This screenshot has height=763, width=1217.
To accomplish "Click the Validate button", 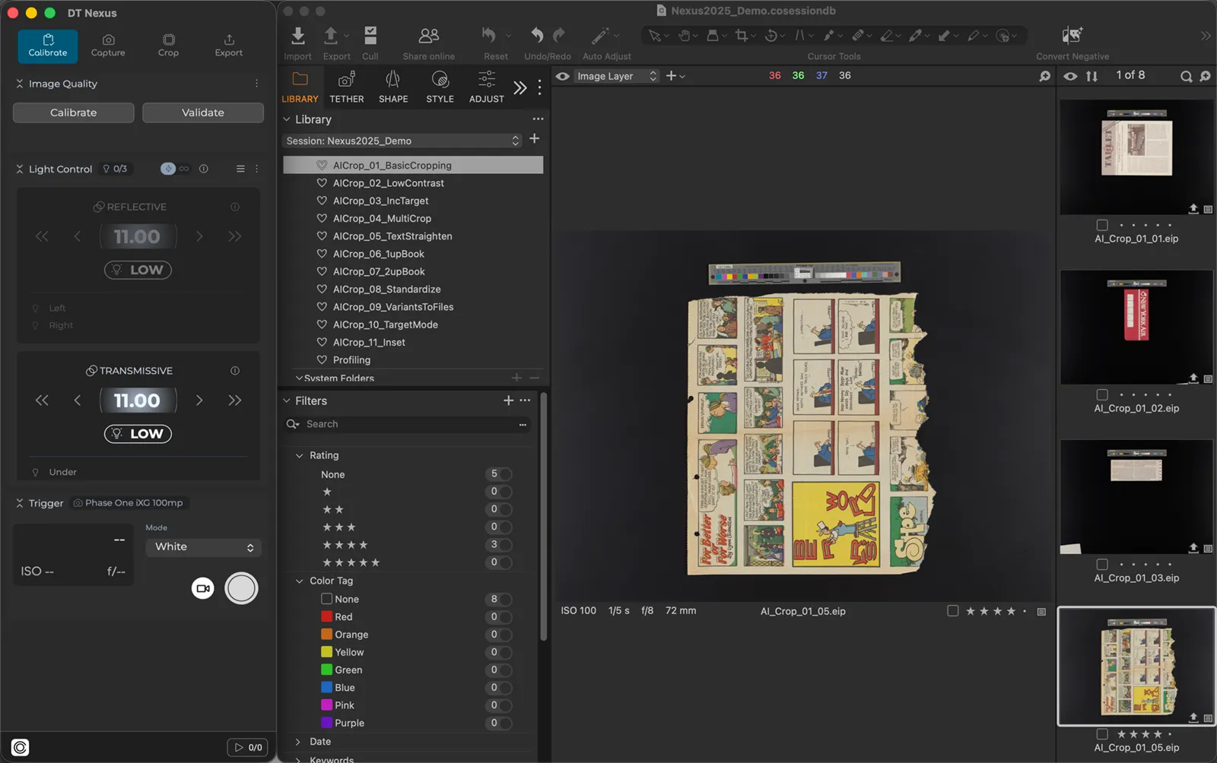I will click(203, 112).
